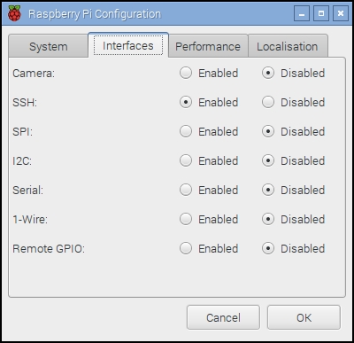Turn on the Serial interface

(186, 190)
